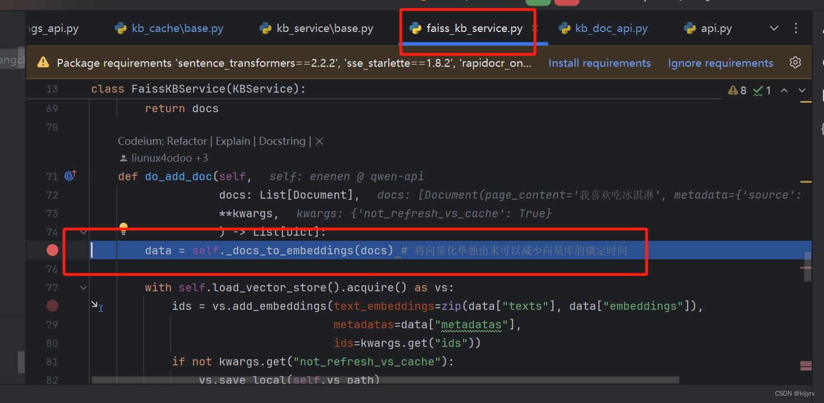The height and width of the screenshot is (403, 824).
Task: Switch to the kb_service\base.py tab
Action: coord(324,28)
